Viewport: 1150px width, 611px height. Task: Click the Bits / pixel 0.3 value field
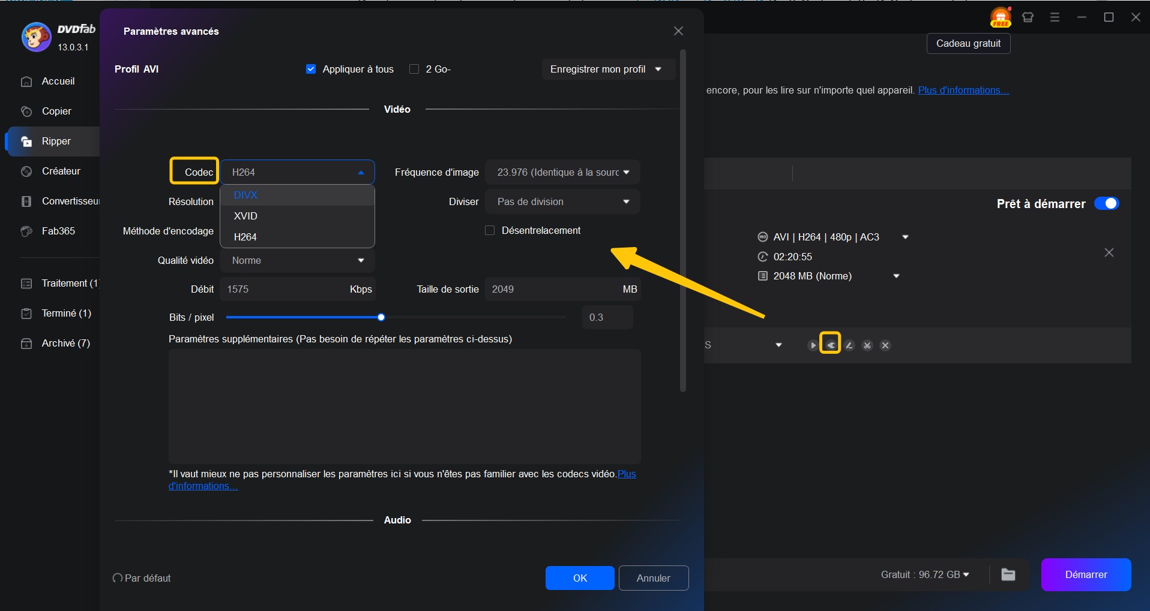pos(607,317)
